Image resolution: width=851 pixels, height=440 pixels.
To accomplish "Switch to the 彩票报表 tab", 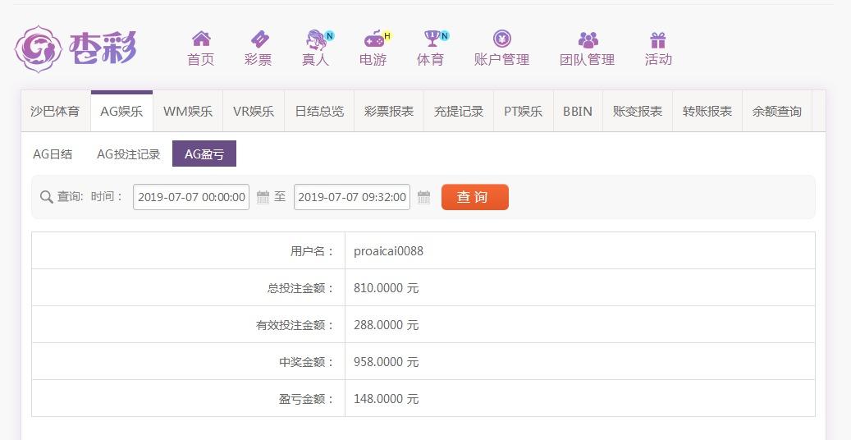I will tap(389, 112).
